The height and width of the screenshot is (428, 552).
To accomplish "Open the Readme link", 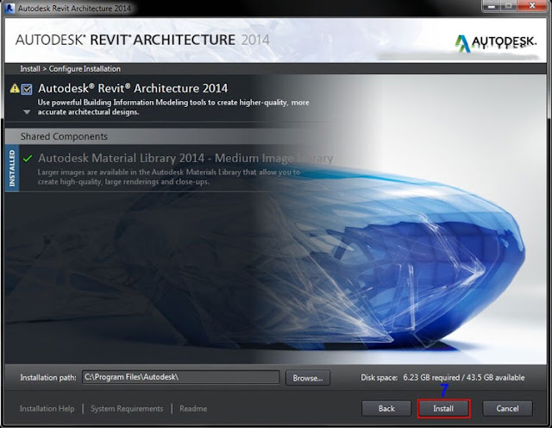I will pos(193,409).
